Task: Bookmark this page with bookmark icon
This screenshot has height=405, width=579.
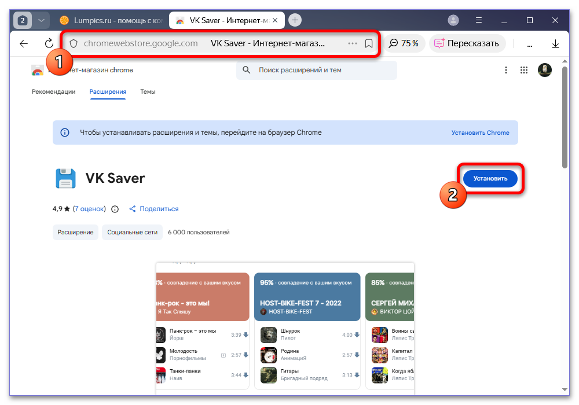Action: pos(368,43)
